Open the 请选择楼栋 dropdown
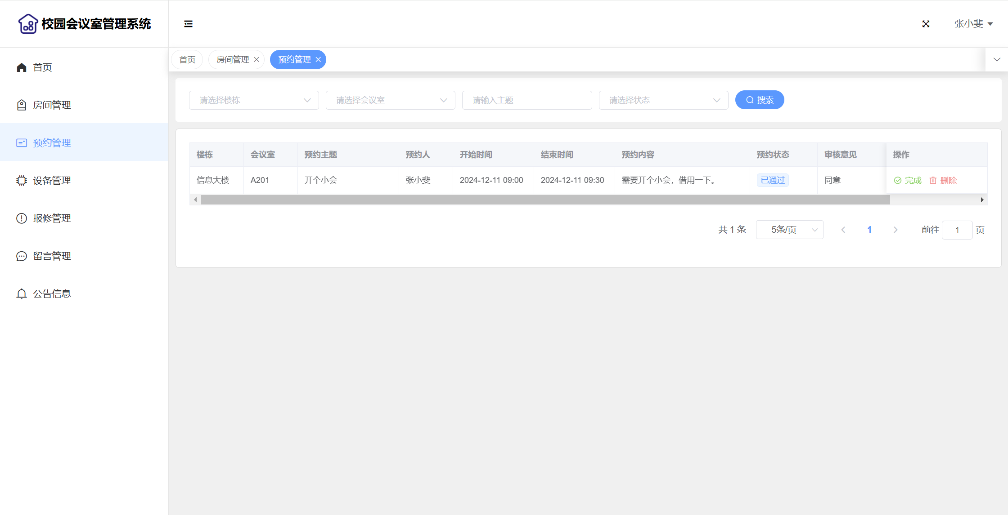Image resolution: width=1008 pixels, height=515 pixels. [254, 100]
